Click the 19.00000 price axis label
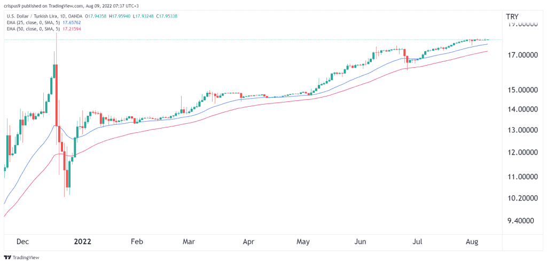Screen dimensions: 547x264 tap(523, 25)
